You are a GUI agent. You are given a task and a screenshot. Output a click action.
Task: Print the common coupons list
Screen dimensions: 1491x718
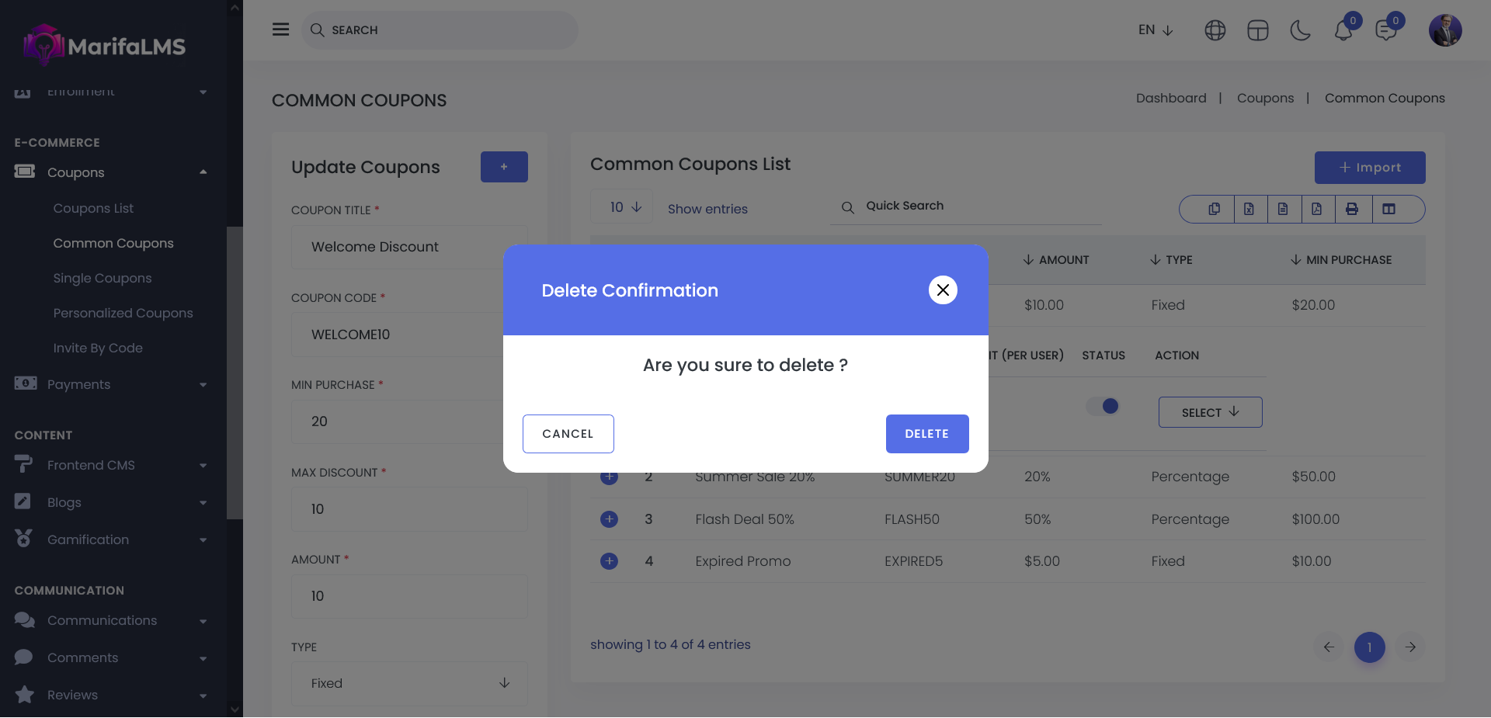1352,209
